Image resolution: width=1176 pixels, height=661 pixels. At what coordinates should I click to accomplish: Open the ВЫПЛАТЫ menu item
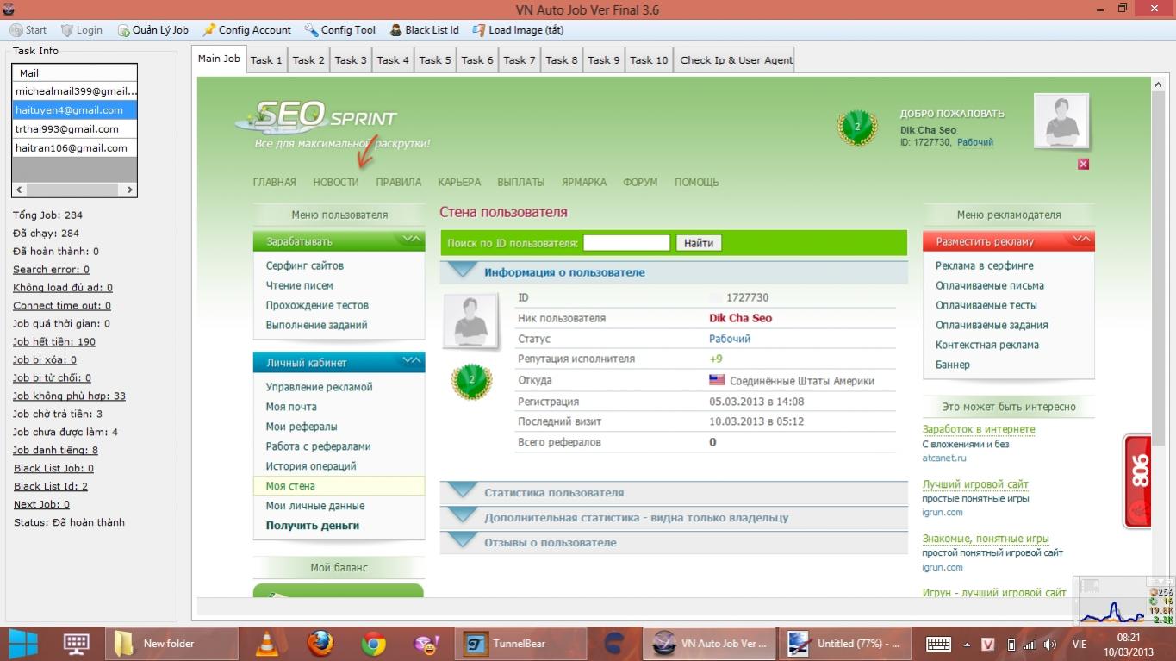[x=521, y=183]
